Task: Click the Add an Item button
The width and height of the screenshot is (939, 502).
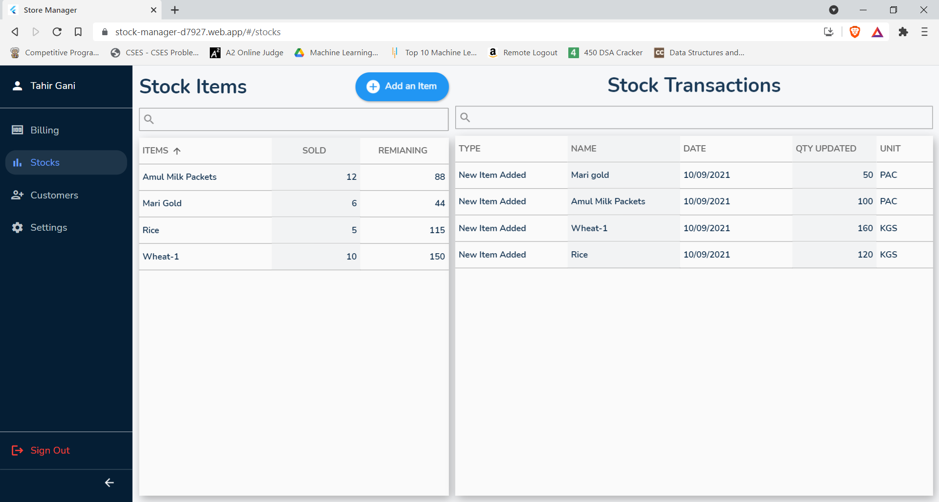Action: point(402,87)
